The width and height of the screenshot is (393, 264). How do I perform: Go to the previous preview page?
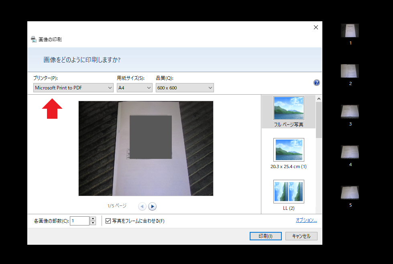(142, 206)
